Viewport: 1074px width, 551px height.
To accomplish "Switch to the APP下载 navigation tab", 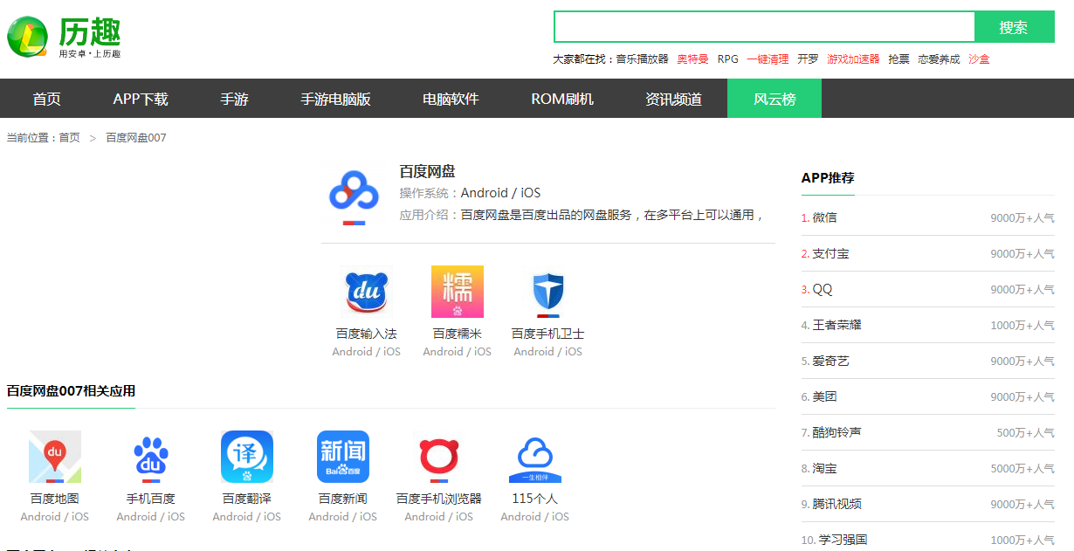I will pos(141,99).
